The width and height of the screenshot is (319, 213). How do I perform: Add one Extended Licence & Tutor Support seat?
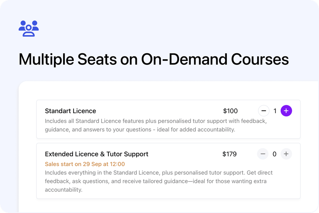click(x=286, y=154)
